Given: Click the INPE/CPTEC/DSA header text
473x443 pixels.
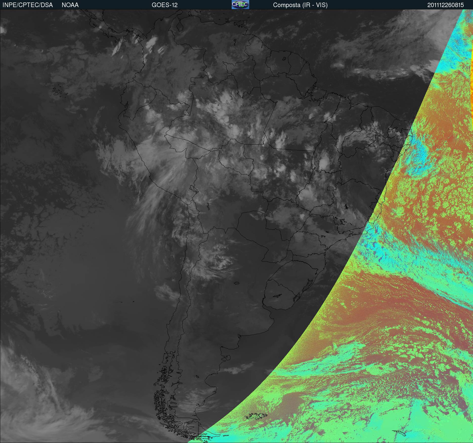Looking at the screenshot, I should pyautogui.click(x=28, y=5).
